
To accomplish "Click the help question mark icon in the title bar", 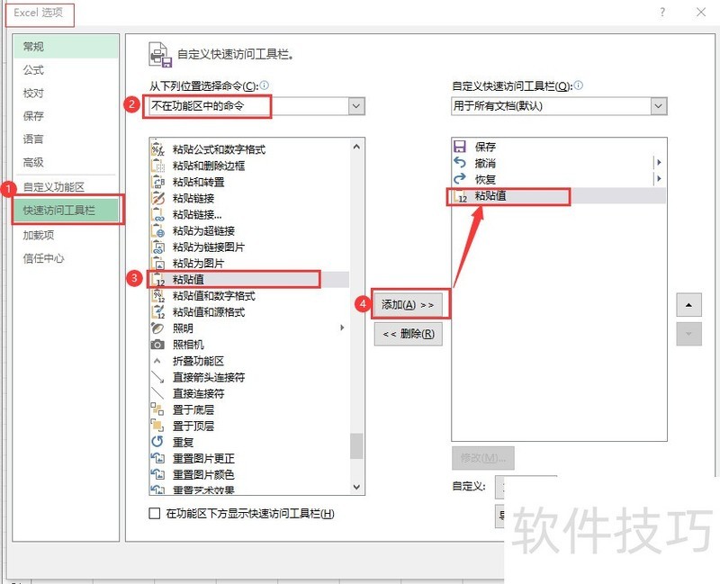I will tap(662, 13).
